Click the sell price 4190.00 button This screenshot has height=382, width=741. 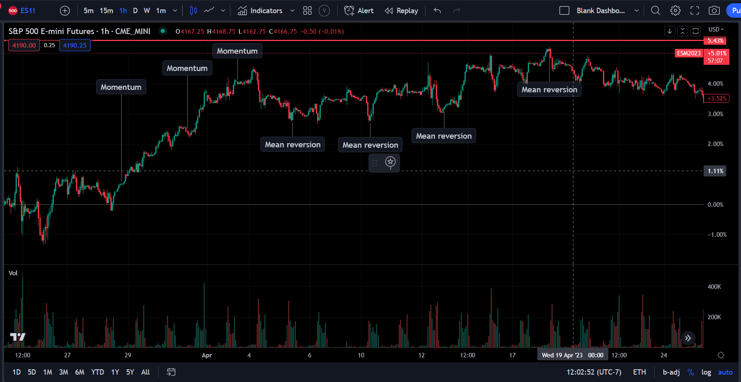point(24,45)
